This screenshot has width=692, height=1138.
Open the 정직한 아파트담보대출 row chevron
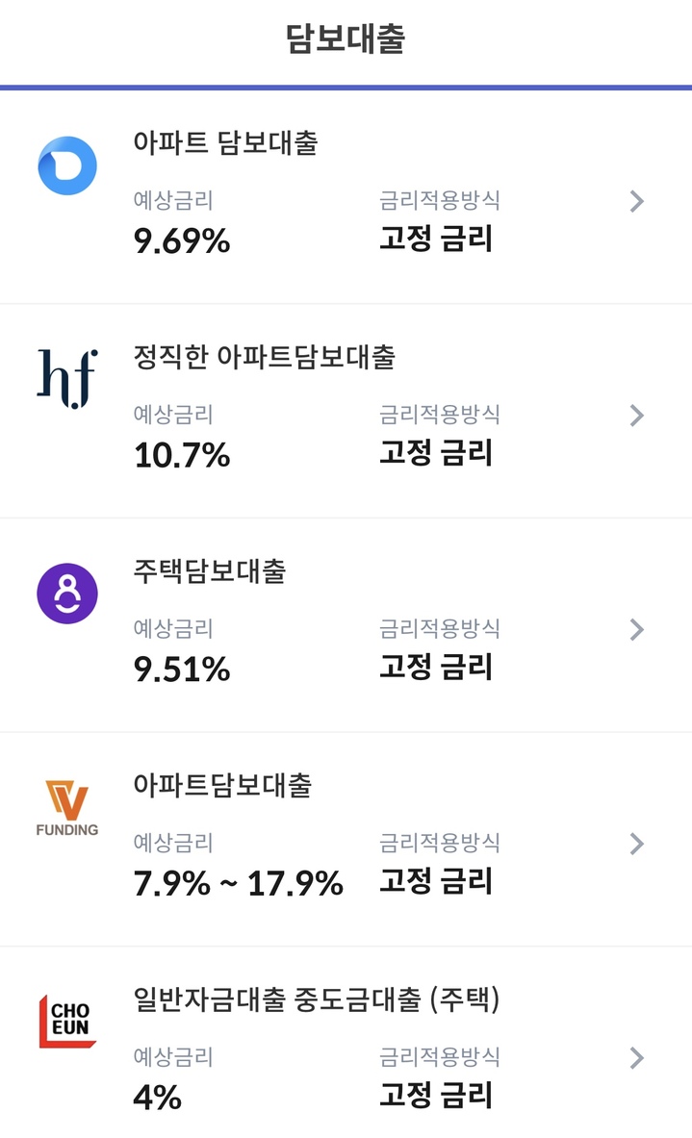pyautogui.click(x=636, y=416)
